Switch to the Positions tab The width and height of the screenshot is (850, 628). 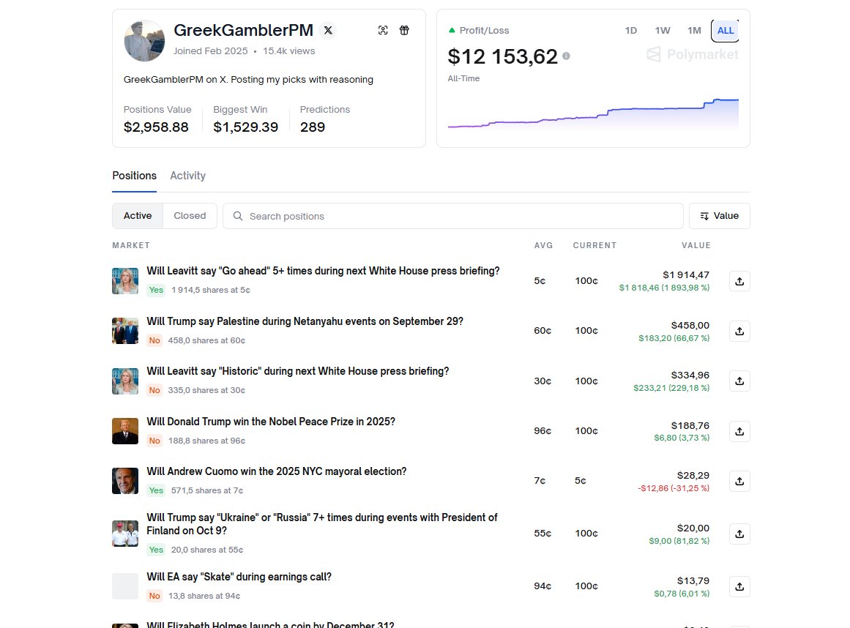click(x=135, y=176)
